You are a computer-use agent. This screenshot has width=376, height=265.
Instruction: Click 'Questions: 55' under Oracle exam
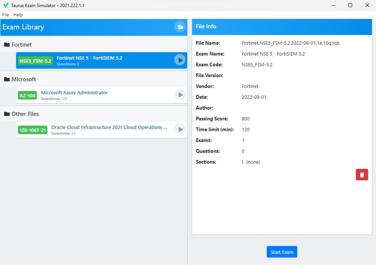(63, 133)
